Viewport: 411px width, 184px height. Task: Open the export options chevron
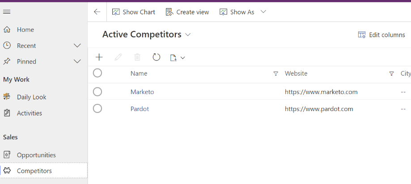pyautogui.click(x=183, y=58)
